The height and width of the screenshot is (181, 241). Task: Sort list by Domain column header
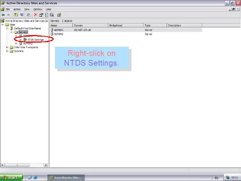coord(90,25)
